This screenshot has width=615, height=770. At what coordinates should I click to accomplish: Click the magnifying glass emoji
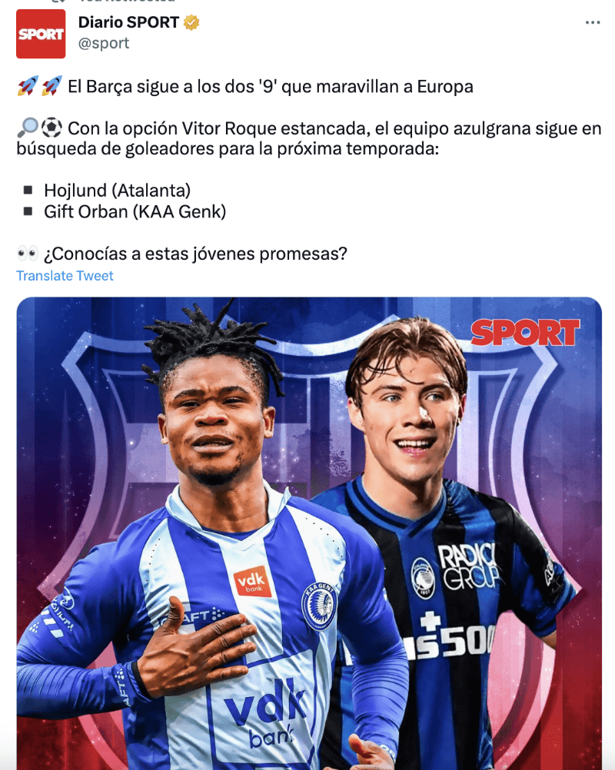click(x=28, y=128)
